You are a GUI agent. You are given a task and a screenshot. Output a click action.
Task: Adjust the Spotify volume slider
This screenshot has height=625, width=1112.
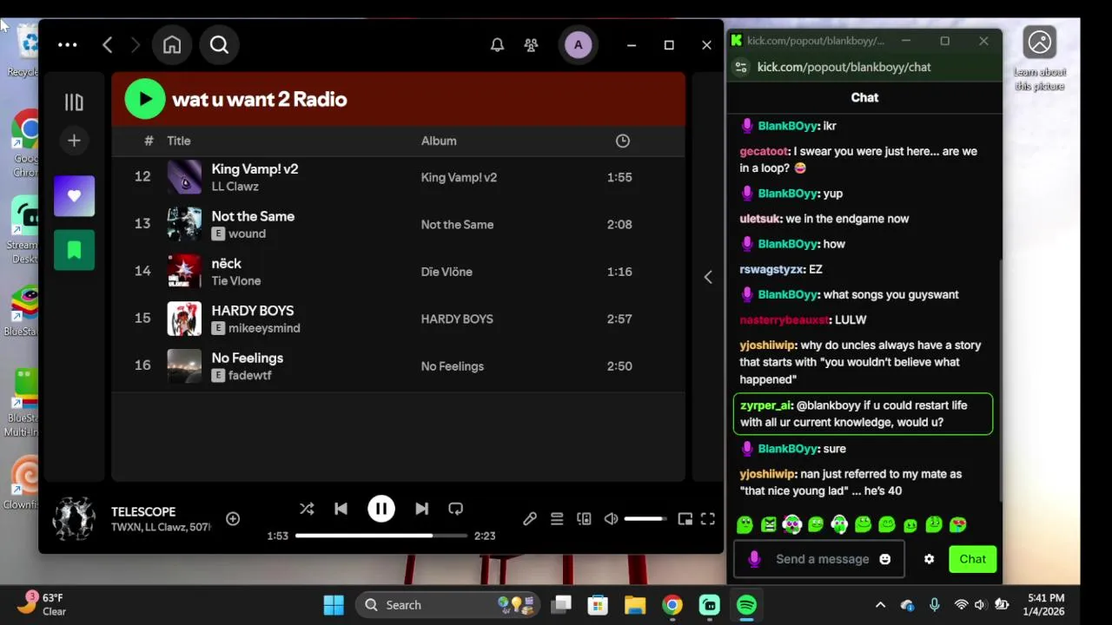point(645,519)
